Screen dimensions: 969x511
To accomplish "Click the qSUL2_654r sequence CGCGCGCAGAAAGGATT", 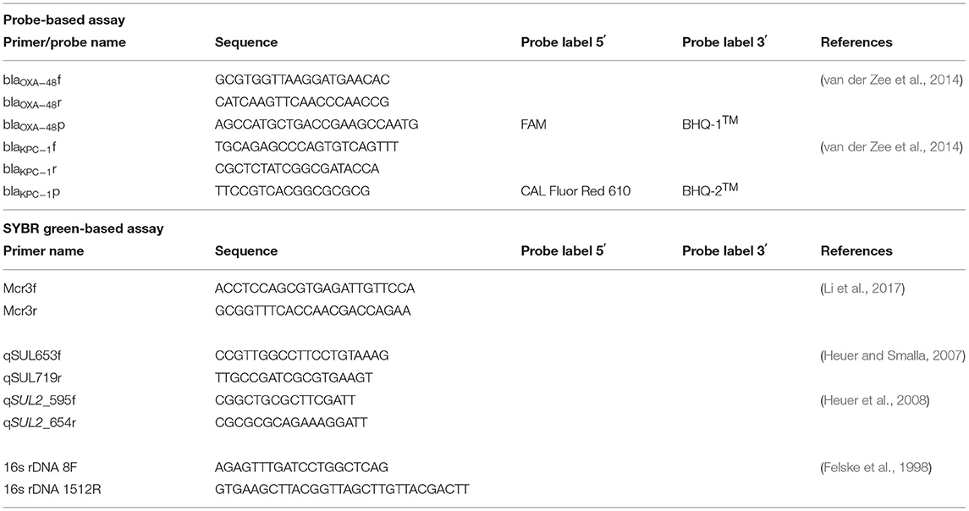I will click(x=291, y=423).
